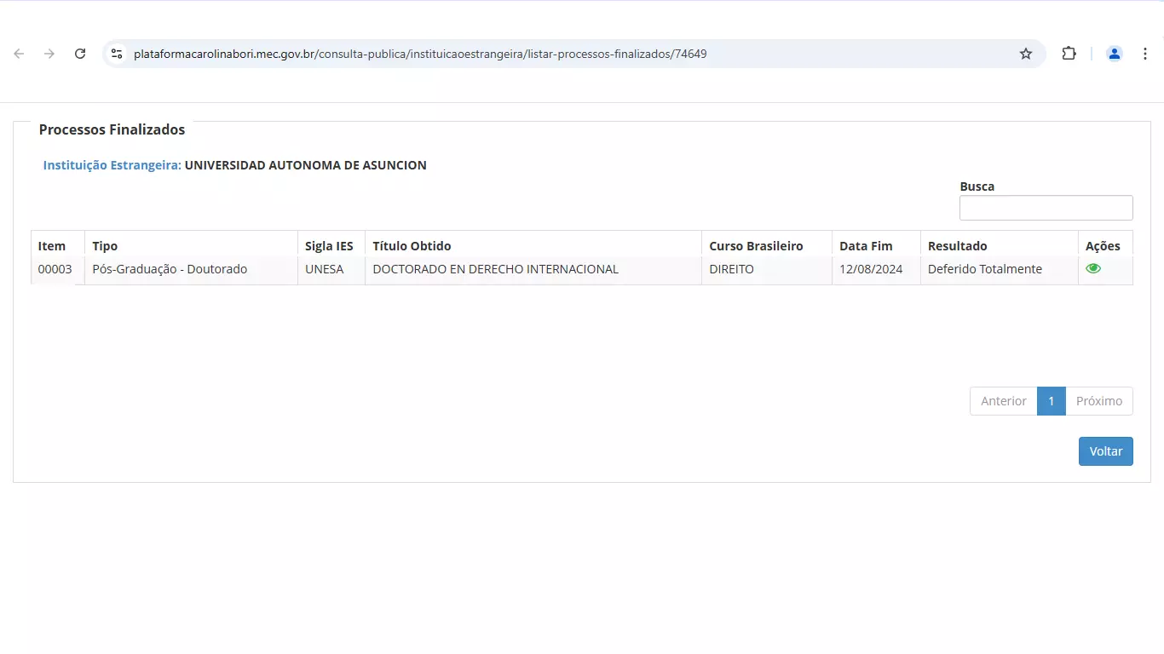Viewport: 1164px width, 654px height.
Task: Click the DIREITO cell
Action: tap(767, 270)
